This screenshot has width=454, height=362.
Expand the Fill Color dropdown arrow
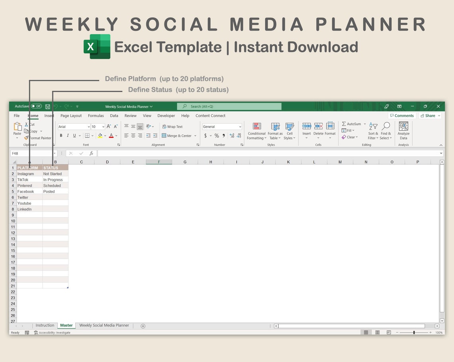point(106,135)
